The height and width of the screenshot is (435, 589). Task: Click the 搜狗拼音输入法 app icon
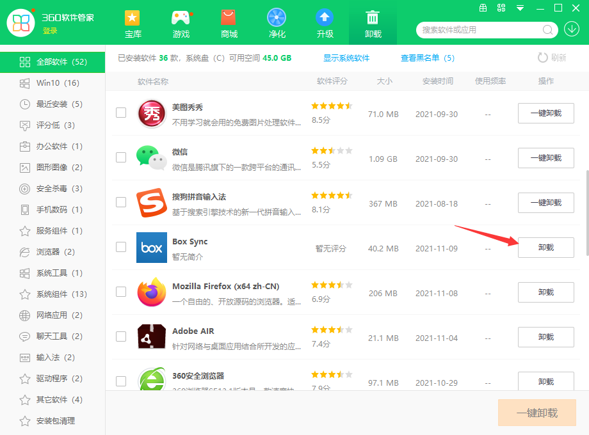coord(151,203)
